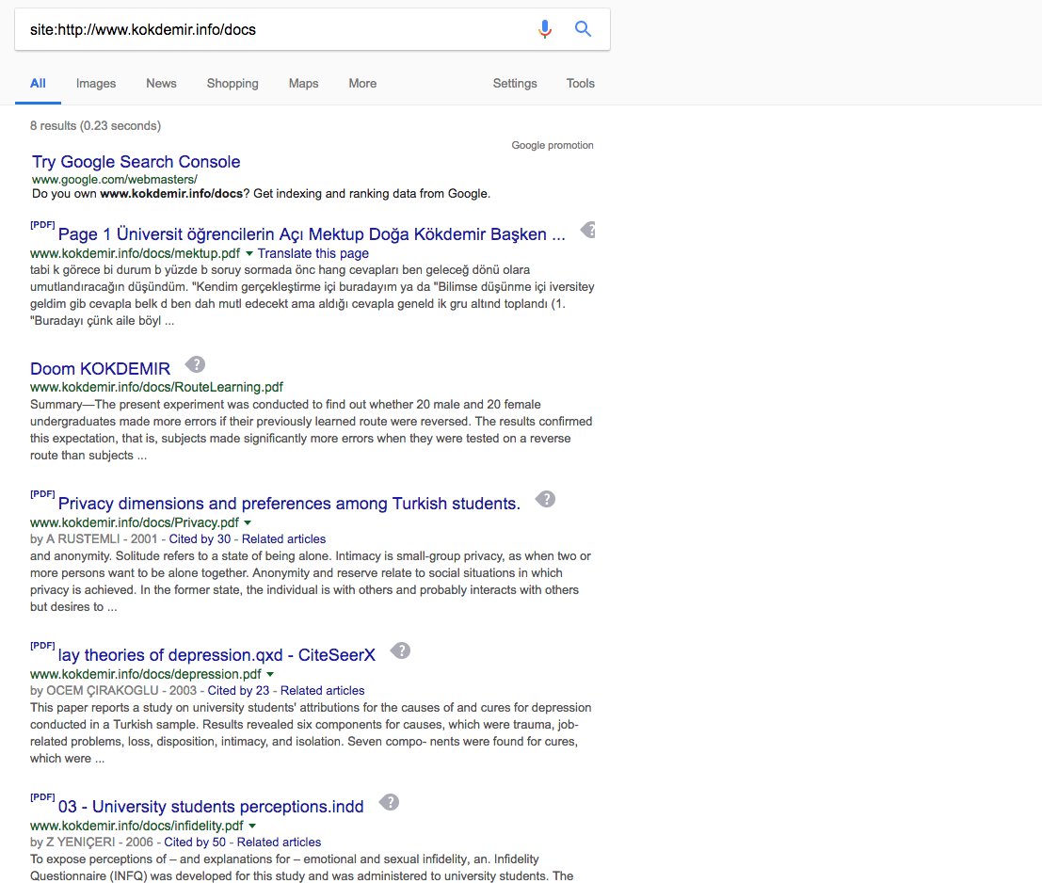Click question mark icon beside mektup.pdf result
Viewport: 1042px width, 883px height.
pyautogui.click(x=587, y=230)
